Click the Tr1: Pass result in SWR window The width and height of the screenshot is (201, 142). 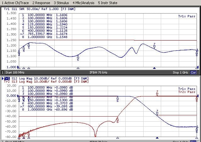tap(187, 16)
